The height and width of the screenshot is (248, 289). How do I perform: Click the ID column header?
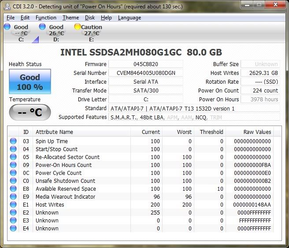(x=26, y=132)
